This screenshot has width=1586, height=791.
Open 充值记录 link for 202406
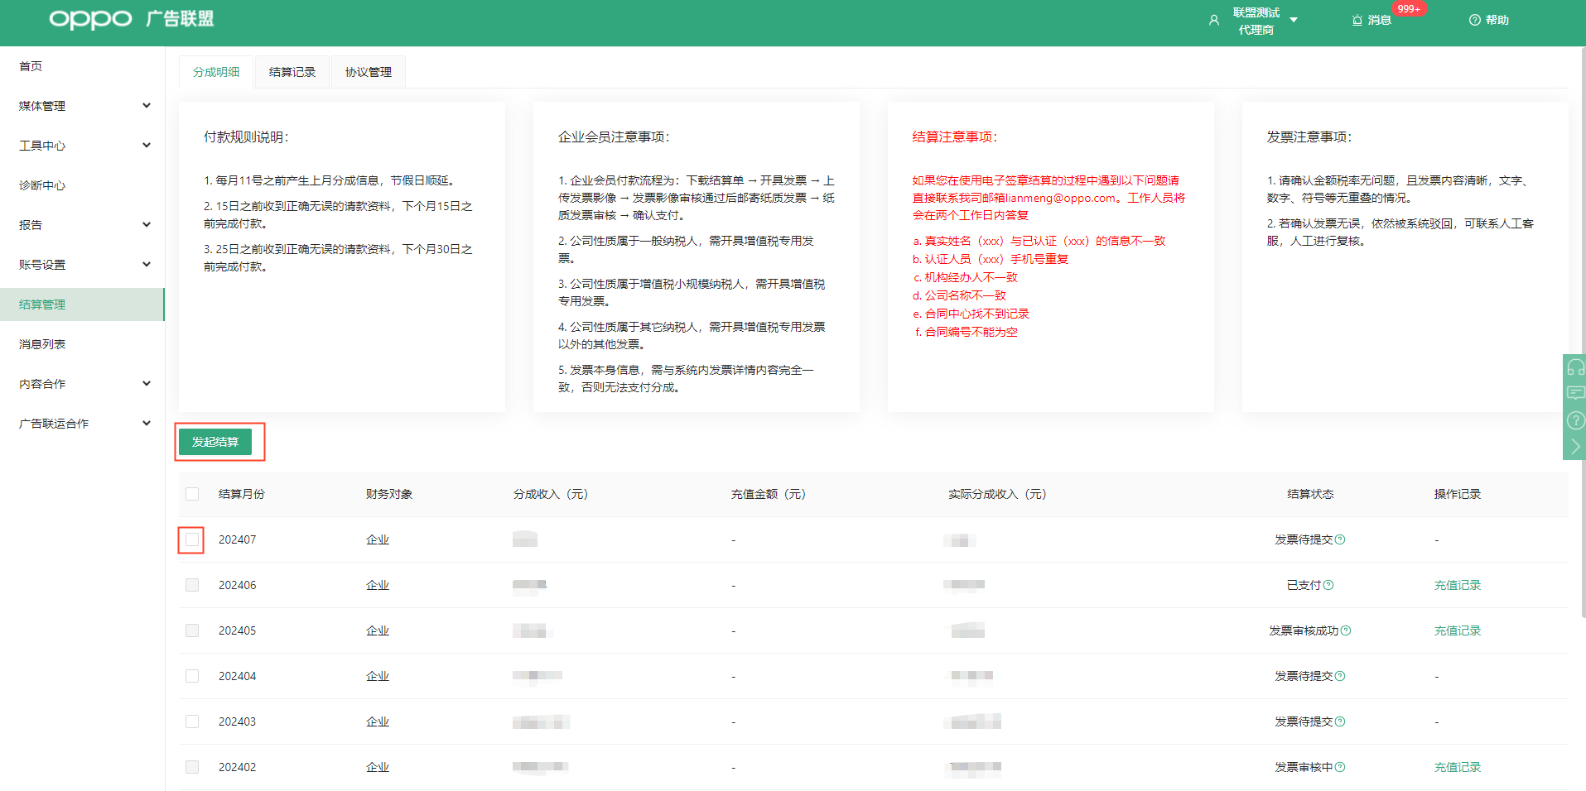[1457, 585]
